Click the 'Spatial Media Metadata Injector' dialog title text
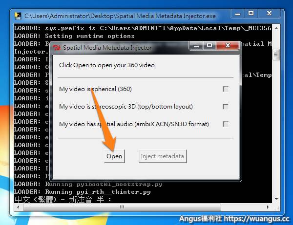 click(x=107, y=48)
